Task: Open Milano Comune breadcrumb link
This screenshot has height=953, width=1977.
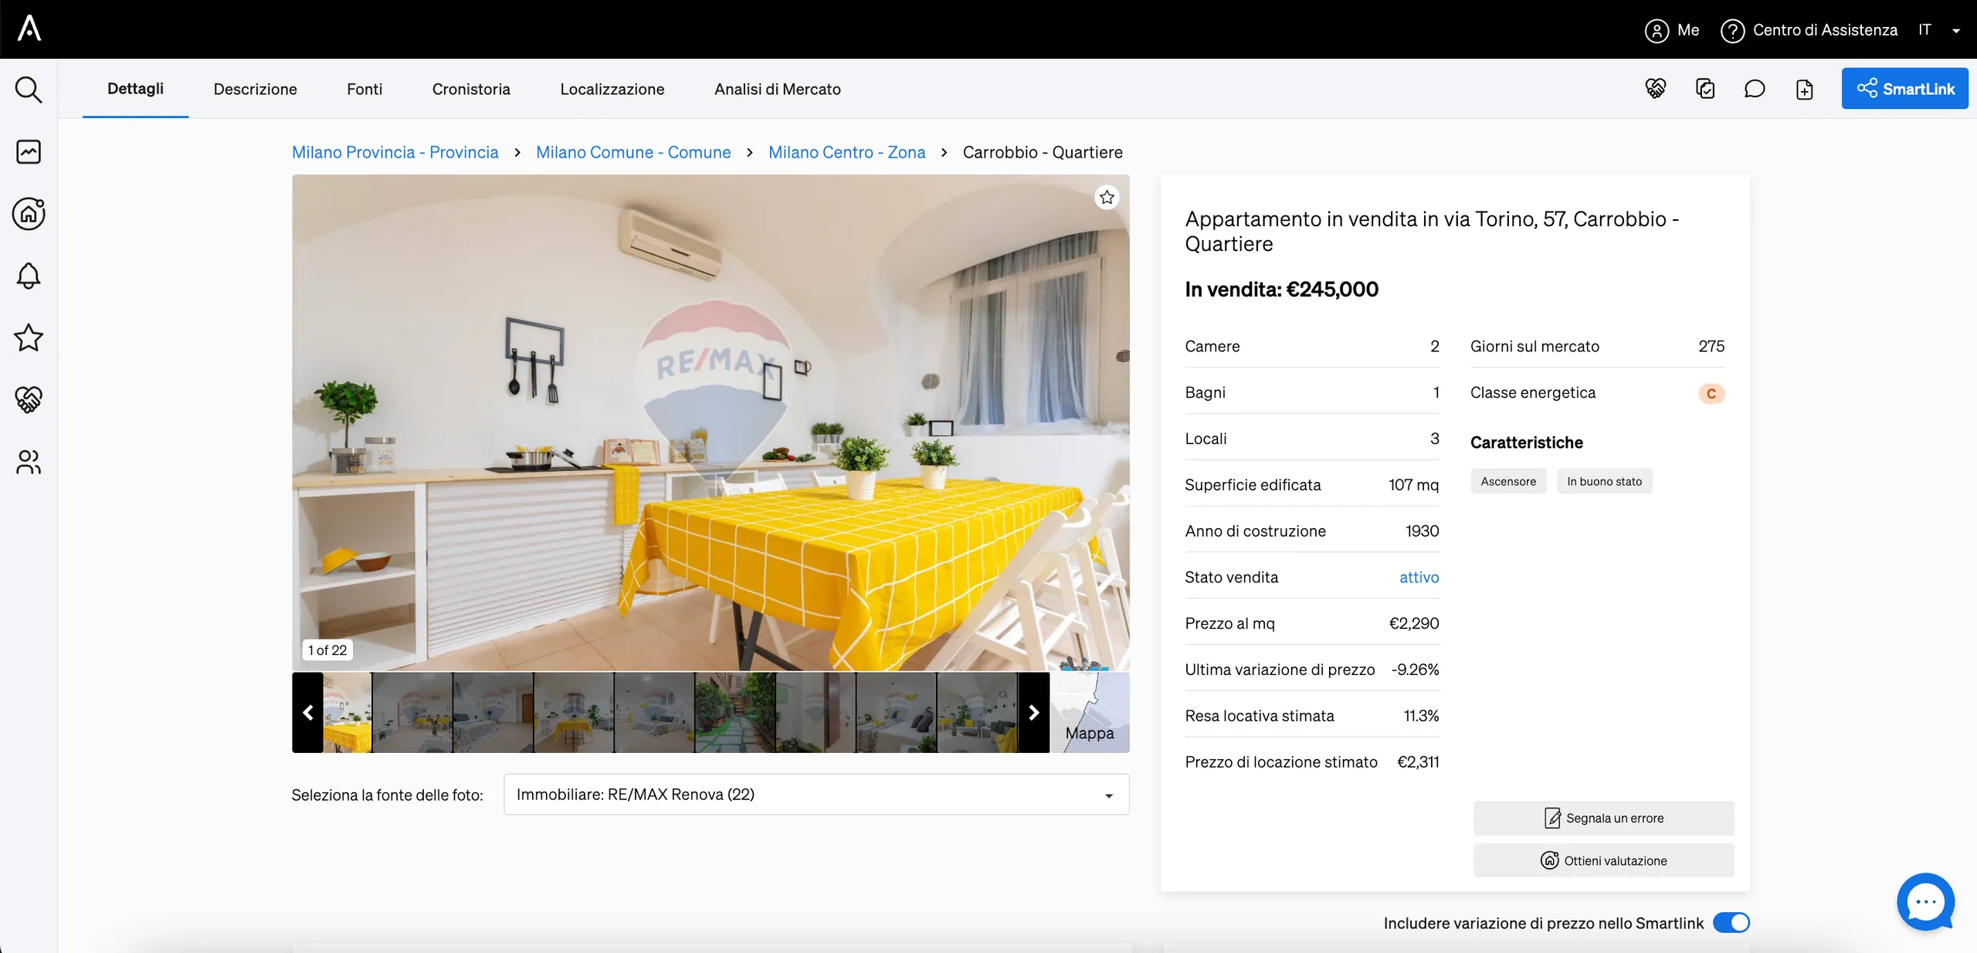Action: point(633,152)
